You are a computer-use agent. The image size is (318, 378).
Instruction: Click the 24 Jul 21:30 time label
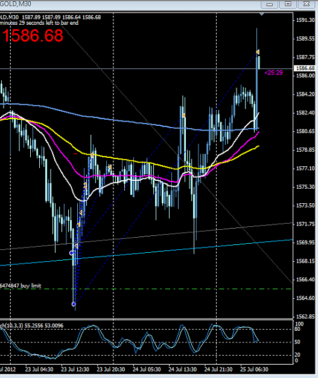218,370
